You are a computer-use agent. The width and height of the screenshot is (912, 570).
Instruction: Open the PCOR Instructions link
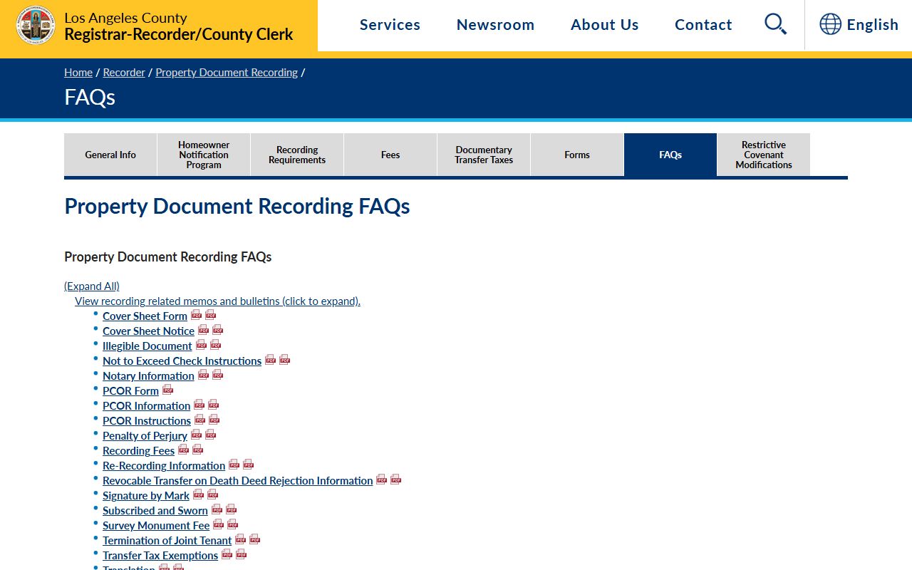(147, 420)
